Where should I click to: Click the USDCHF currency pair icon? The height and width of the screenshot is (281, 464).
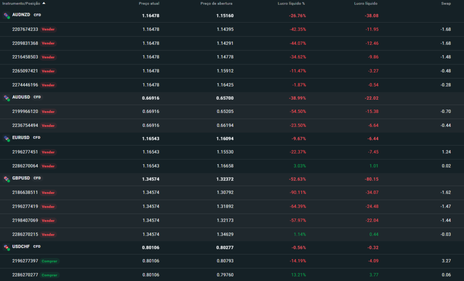pos(6,247)
